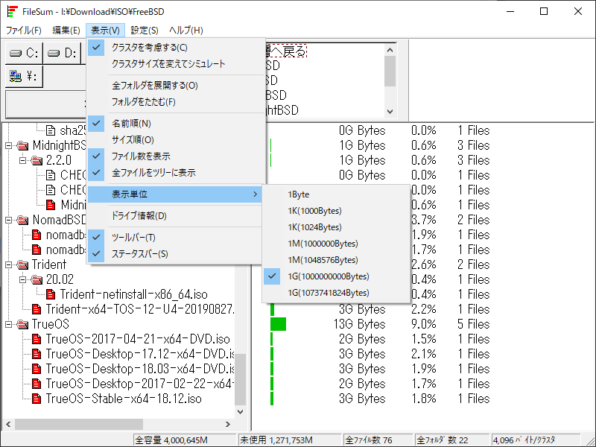
Task: Click the TrueOS 13G Bytes green bar
Action: point(278,324)
